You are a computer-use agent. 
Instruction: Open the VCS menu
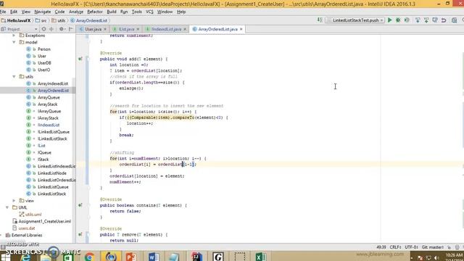tap(149, 12)
